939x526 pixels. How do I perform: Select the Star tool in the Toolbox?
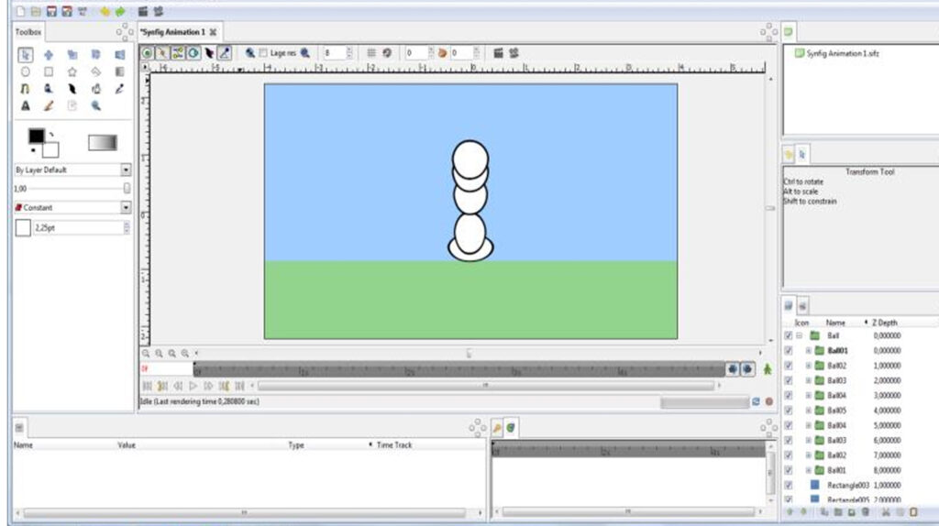point(72,72)
